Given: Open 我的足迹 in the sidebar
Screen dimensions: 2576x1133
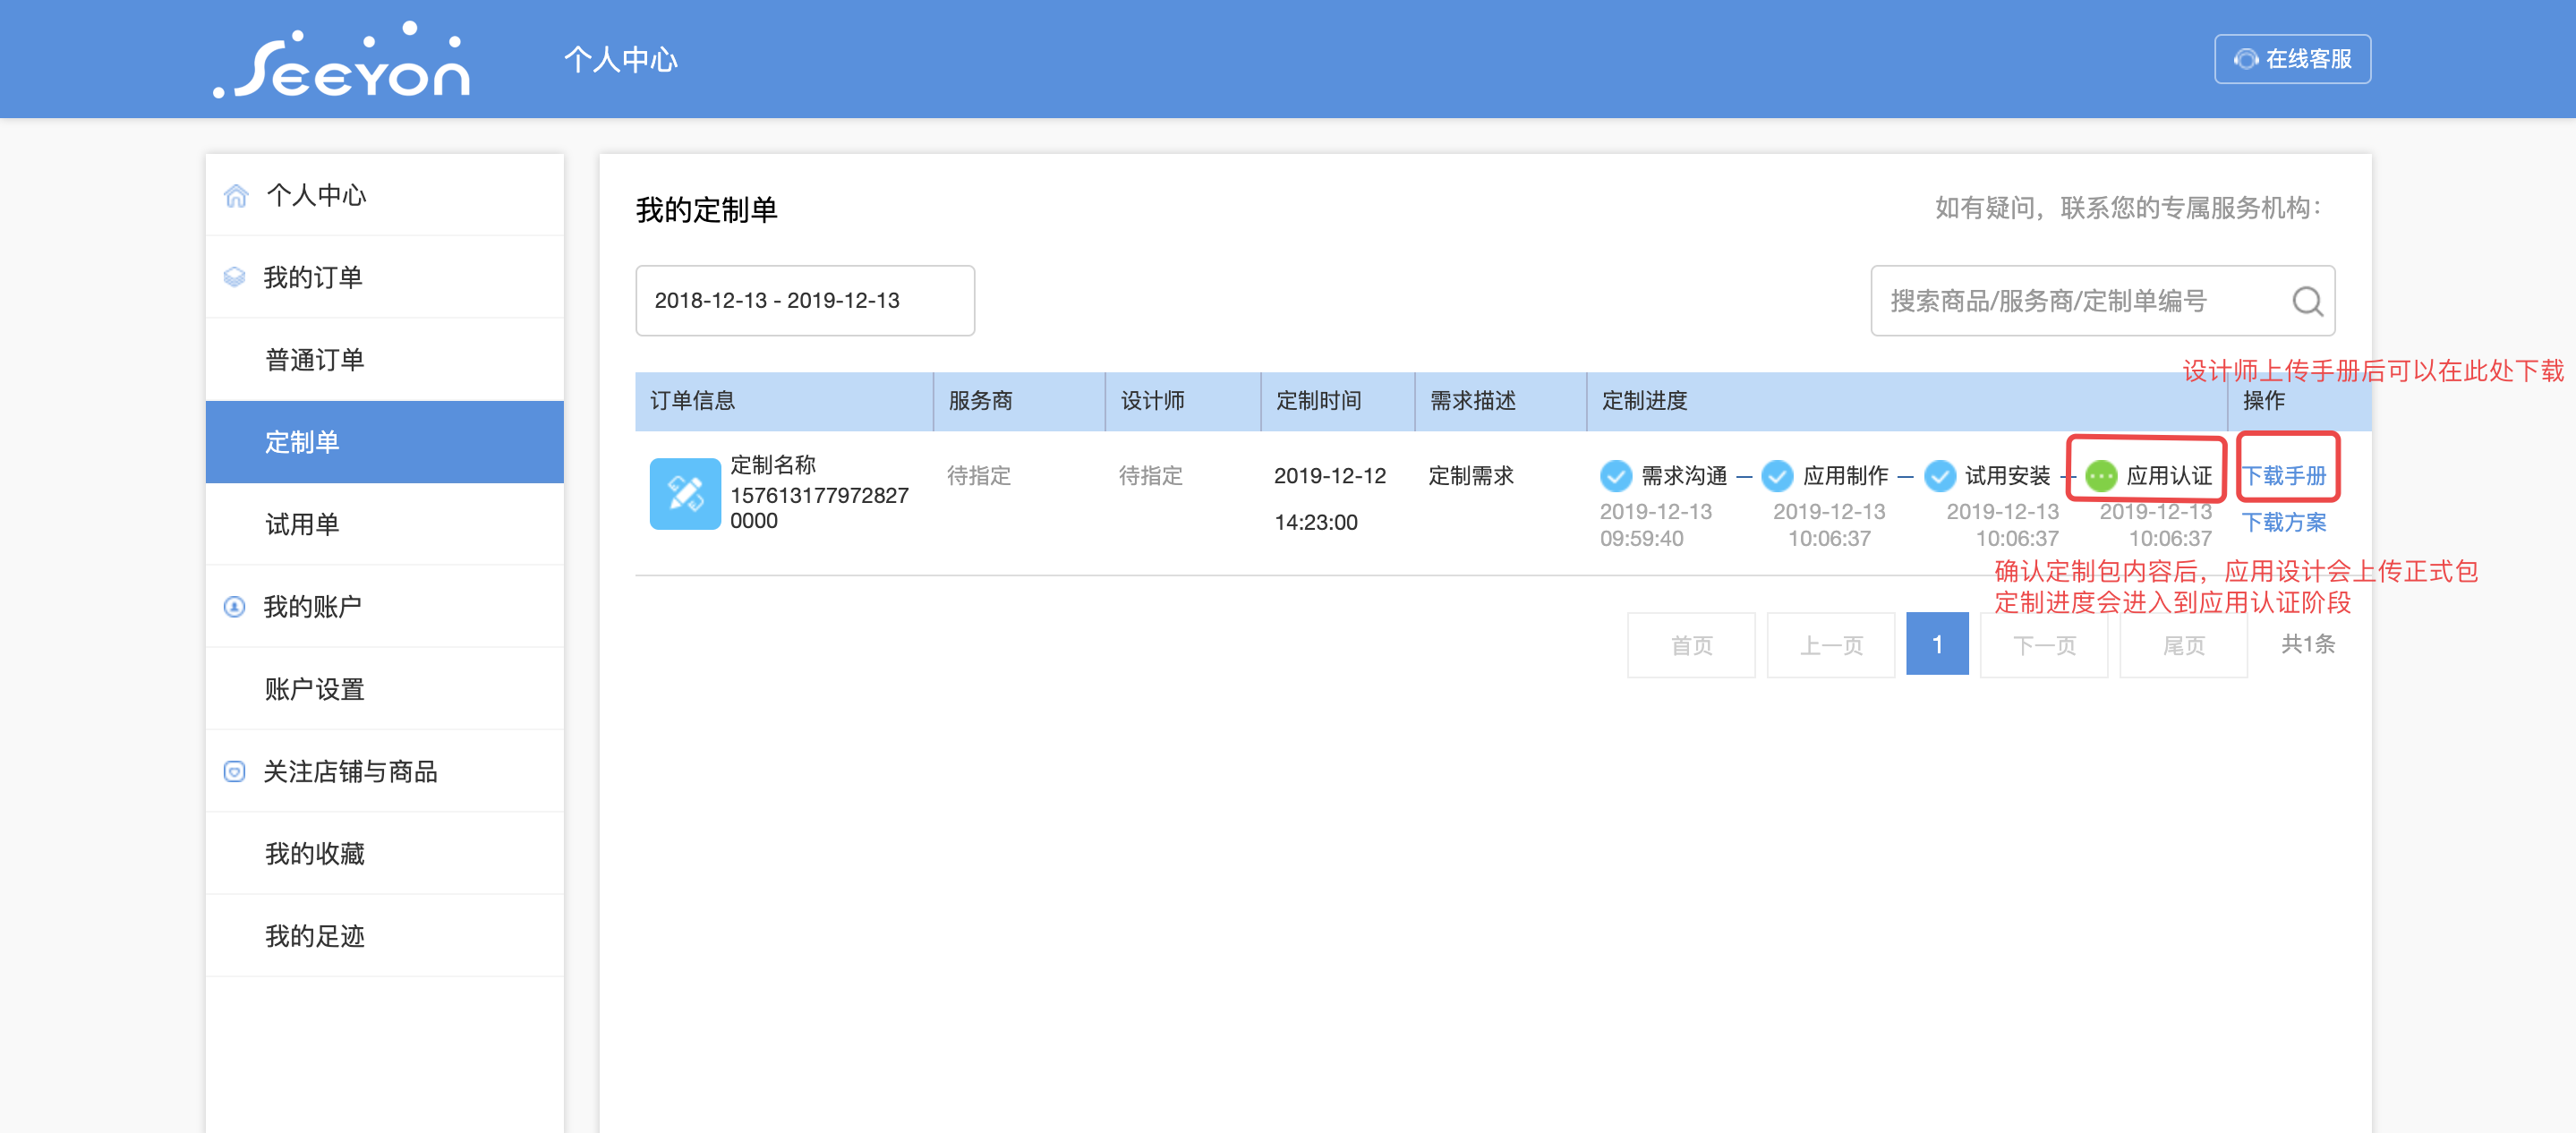Looking at the screenshot, I should 385,936.
